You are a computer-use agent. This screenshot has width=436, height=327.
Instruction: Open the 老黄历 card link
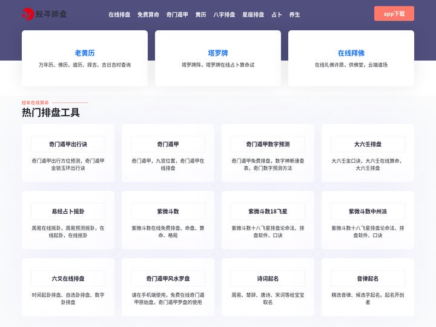[85, 53]
